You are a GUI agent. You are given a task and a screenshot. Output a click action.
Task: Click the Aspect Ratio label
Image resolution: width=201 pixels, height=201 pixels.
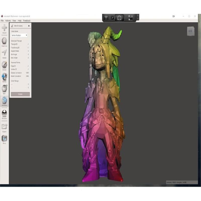(15, 51)
